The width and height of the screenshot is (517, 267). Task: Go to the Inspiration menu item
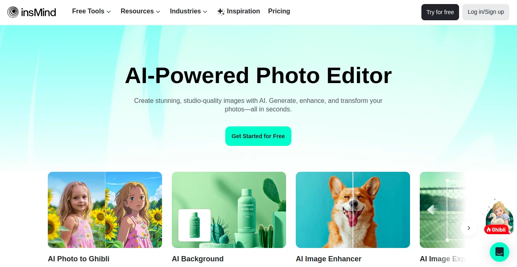point(239,11)
